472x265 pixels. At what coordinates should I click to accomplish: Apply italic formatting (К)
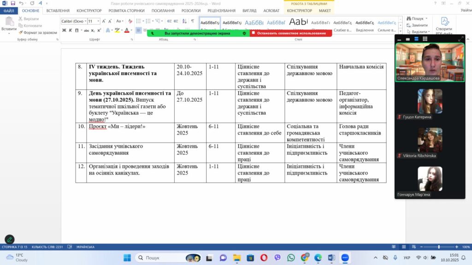click(71, 30)
